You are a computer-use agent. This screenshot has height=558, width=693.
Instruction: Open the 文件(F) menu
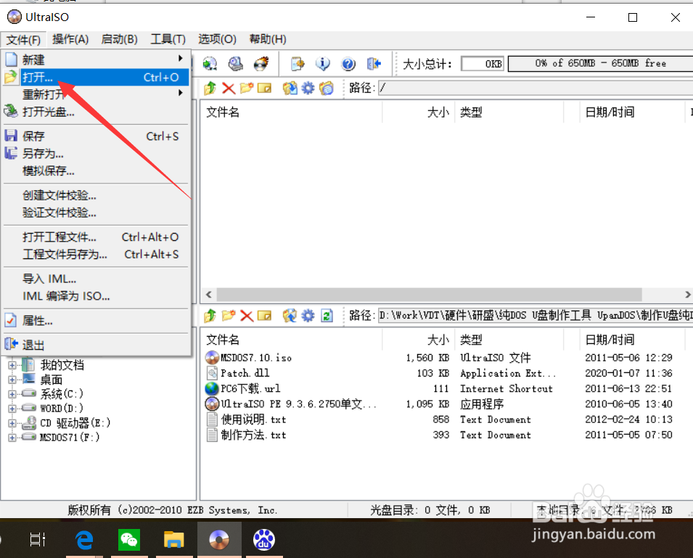pyautogui.click(x=23, y=40)
